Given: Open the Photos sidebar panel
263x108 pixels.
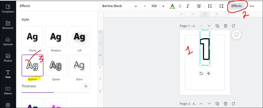Looking at the screenshot, I should coord(8,58).
